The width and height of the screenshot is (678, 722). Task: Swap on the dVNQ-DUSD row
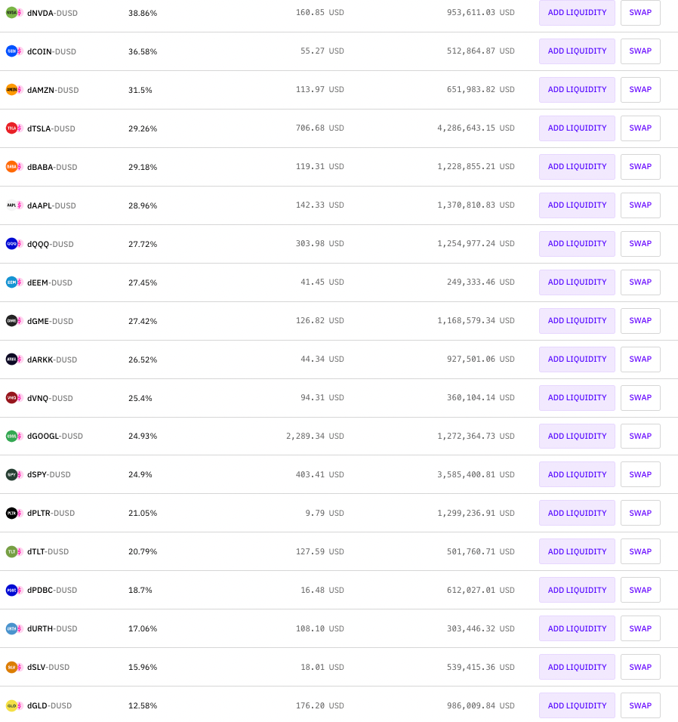point(640,398)
